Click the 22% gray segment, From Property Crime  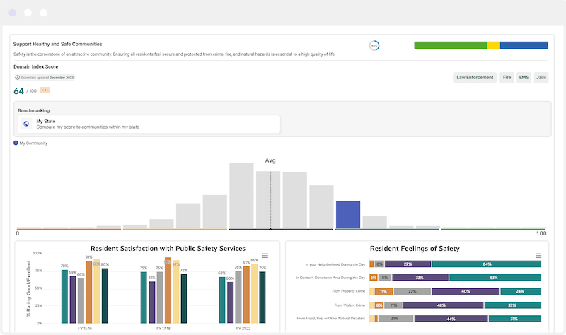click(x=412, y=291)
